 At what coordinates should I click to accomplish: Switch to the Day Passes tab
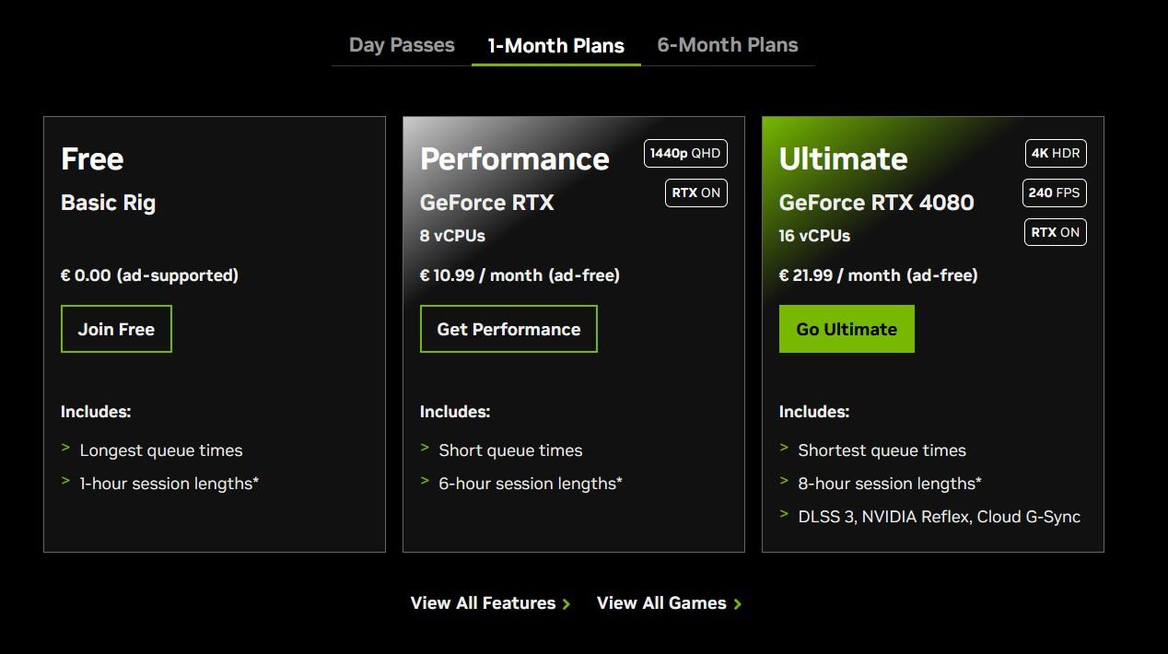(402, 45)
